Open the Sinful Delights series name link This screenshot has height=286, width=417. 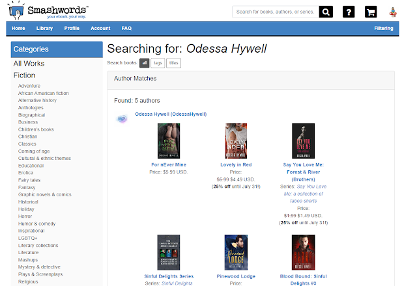point(177,283)
